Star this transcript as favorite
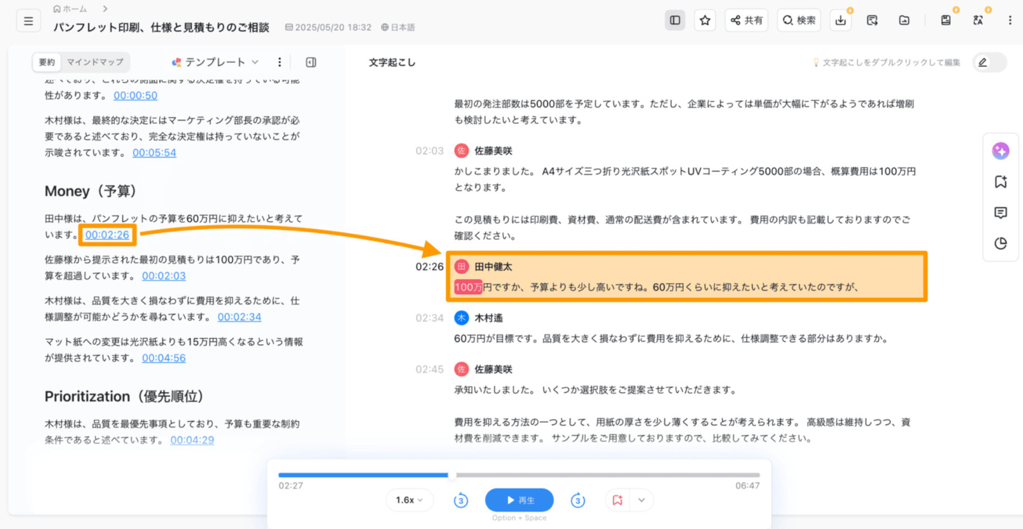The image size is (1023, 529). click(705, 21)
